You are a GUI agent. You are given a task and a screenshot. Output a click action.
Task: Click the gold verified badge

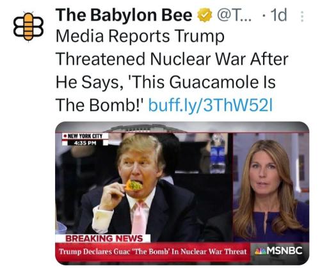pos(204,15)
